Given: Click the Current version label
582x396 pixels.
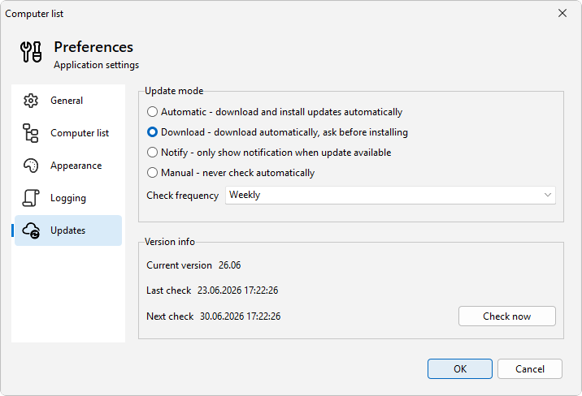Looking at the screenshot, I should 179,265.
